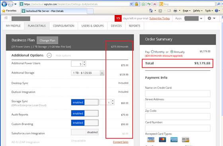Select the Annually payment radio button
223x146 pixels.
click(172, 52)
